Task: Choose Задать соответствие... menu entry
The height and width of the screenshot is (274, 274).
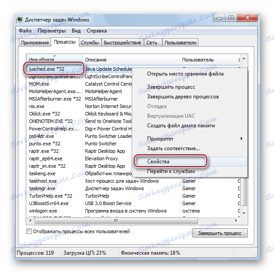Action: coord(190,148)
